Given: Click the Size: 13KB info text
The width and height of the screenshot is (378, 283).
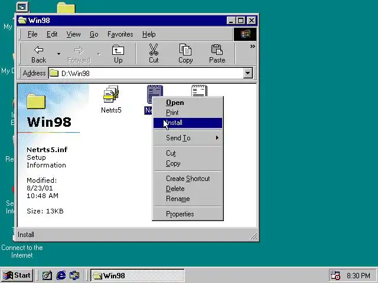Looking at the screenshot, I should pyautogui.click(x=45, y=211).
